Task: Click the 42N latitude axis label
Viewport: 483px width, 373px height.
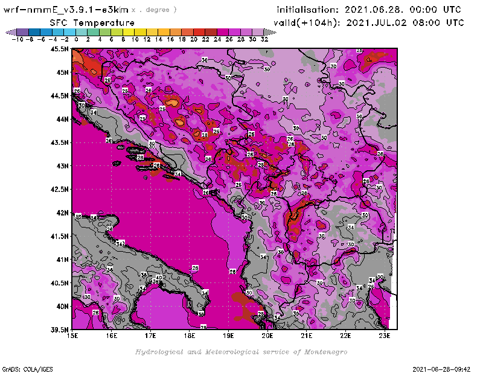Action: 63,212
